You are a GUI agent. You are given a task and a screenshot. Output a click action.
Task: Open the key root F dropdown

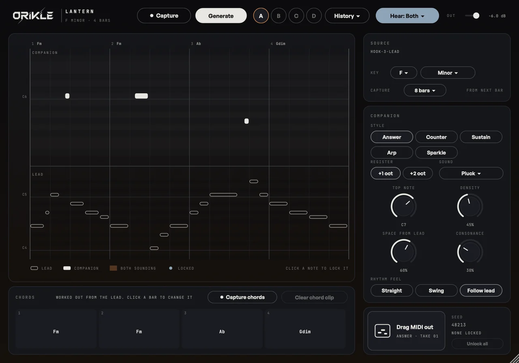(x=404, y=73)
